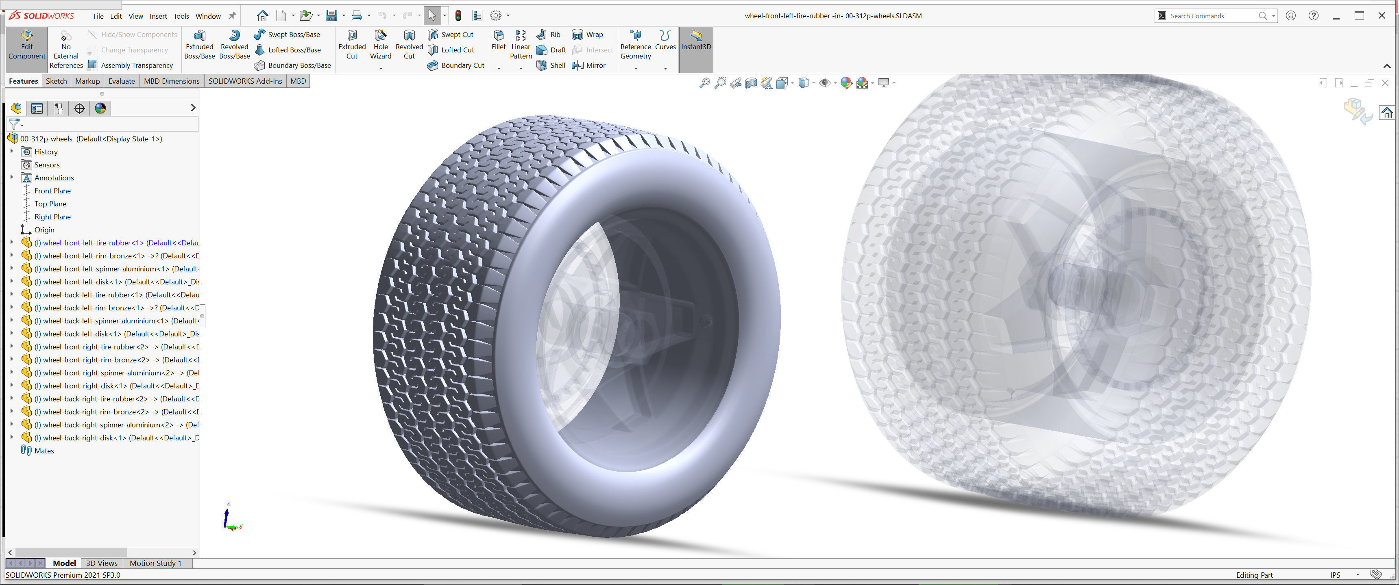1399x585 pixels.
Task: Click the IPS unit system button
Action: [1335, 575]
